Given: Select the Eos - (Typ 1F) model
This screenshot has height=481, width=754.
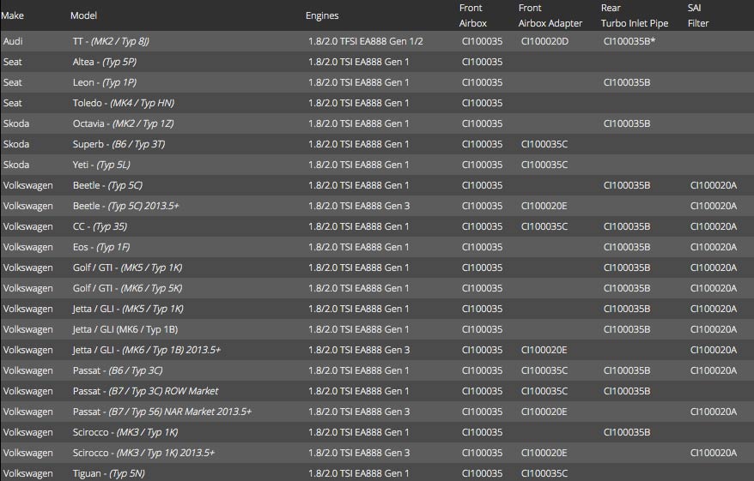Looking at the screenshot, I should point(101,247).
